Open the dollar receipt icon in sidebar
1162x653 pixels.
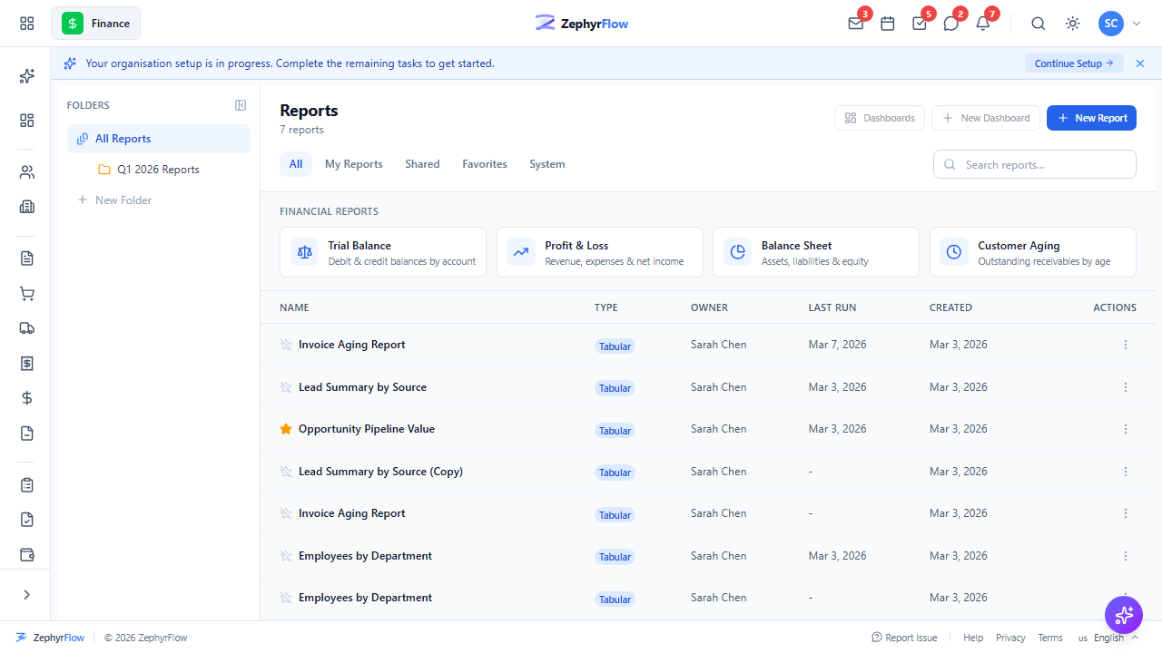26,363
